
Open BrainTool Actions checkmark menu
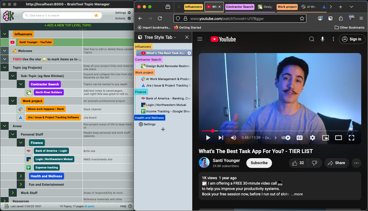129,18
